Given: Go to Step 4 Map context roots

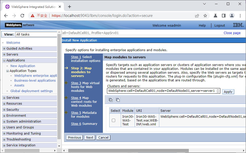Looking at the screenshot, I should 76,98.
